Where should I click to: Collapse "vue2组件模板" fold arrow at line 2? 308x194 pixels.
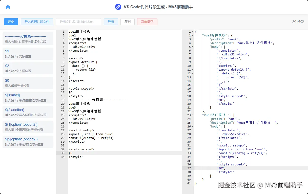pos(192,35)
